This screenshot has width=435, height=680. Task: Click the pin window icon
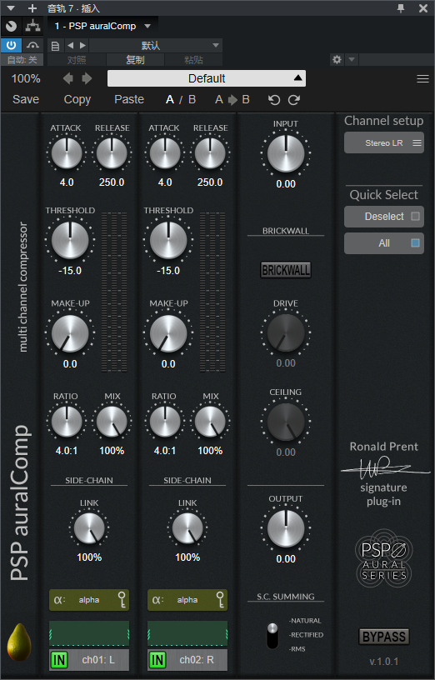click(401, 8)
